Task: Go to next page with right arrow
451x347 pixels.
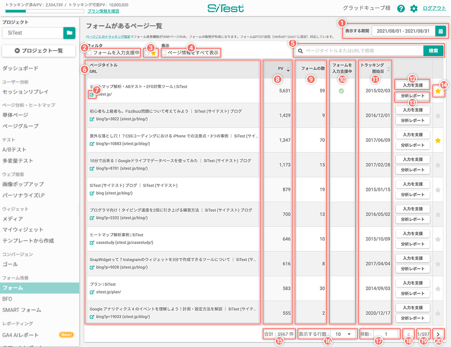Action: point(438,334)
